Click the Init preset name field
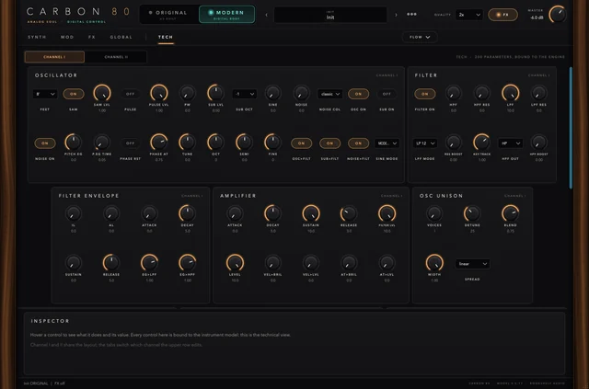589x389 pixels. point(330,15)
